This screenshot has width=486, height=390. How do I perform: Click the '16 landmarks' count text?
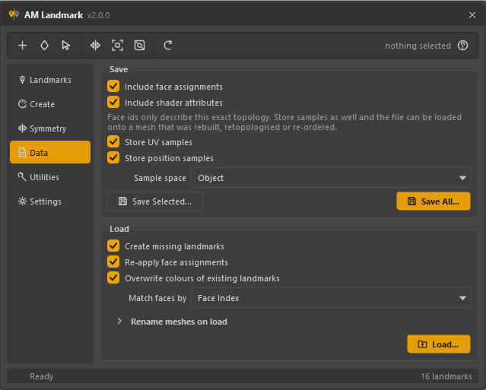coord(446,376)
